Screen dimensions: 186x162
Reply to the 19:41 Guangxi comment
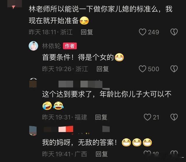(102, 154)
